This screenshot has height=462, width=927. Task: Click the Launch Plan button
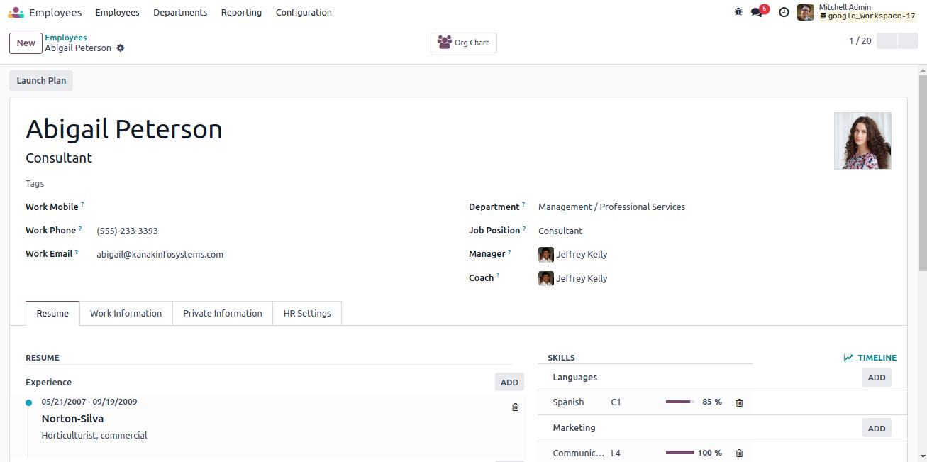[41, 81]
